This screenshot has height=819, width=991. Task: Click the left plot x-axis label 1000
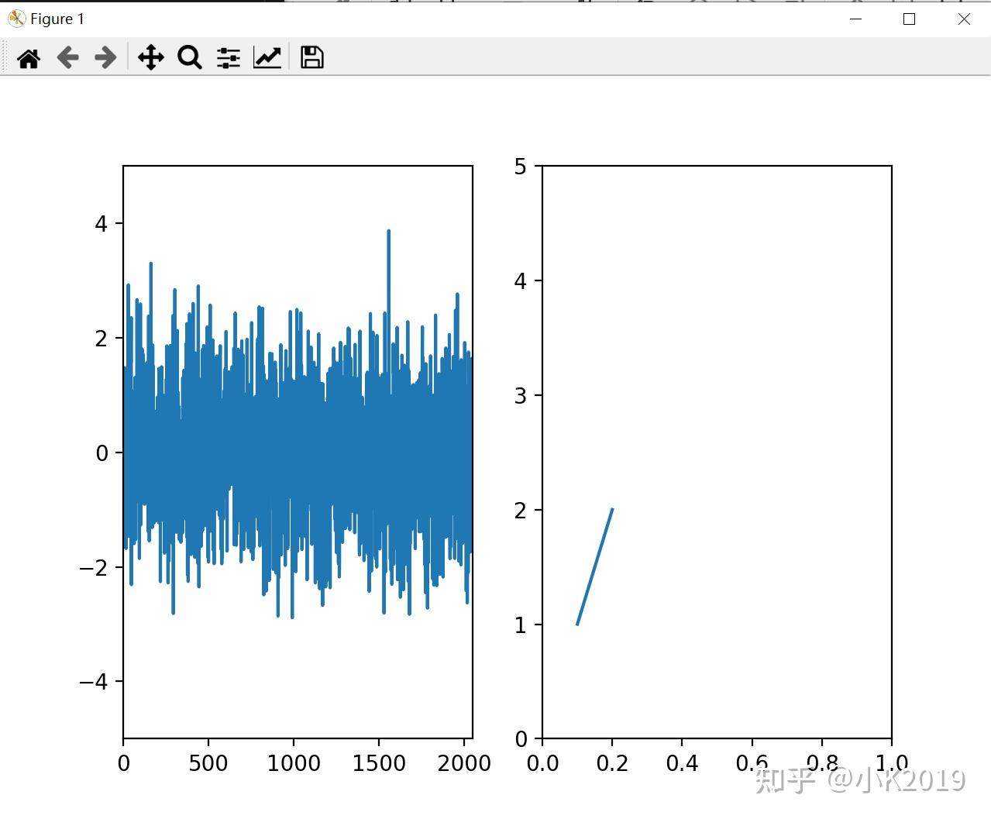294,763
